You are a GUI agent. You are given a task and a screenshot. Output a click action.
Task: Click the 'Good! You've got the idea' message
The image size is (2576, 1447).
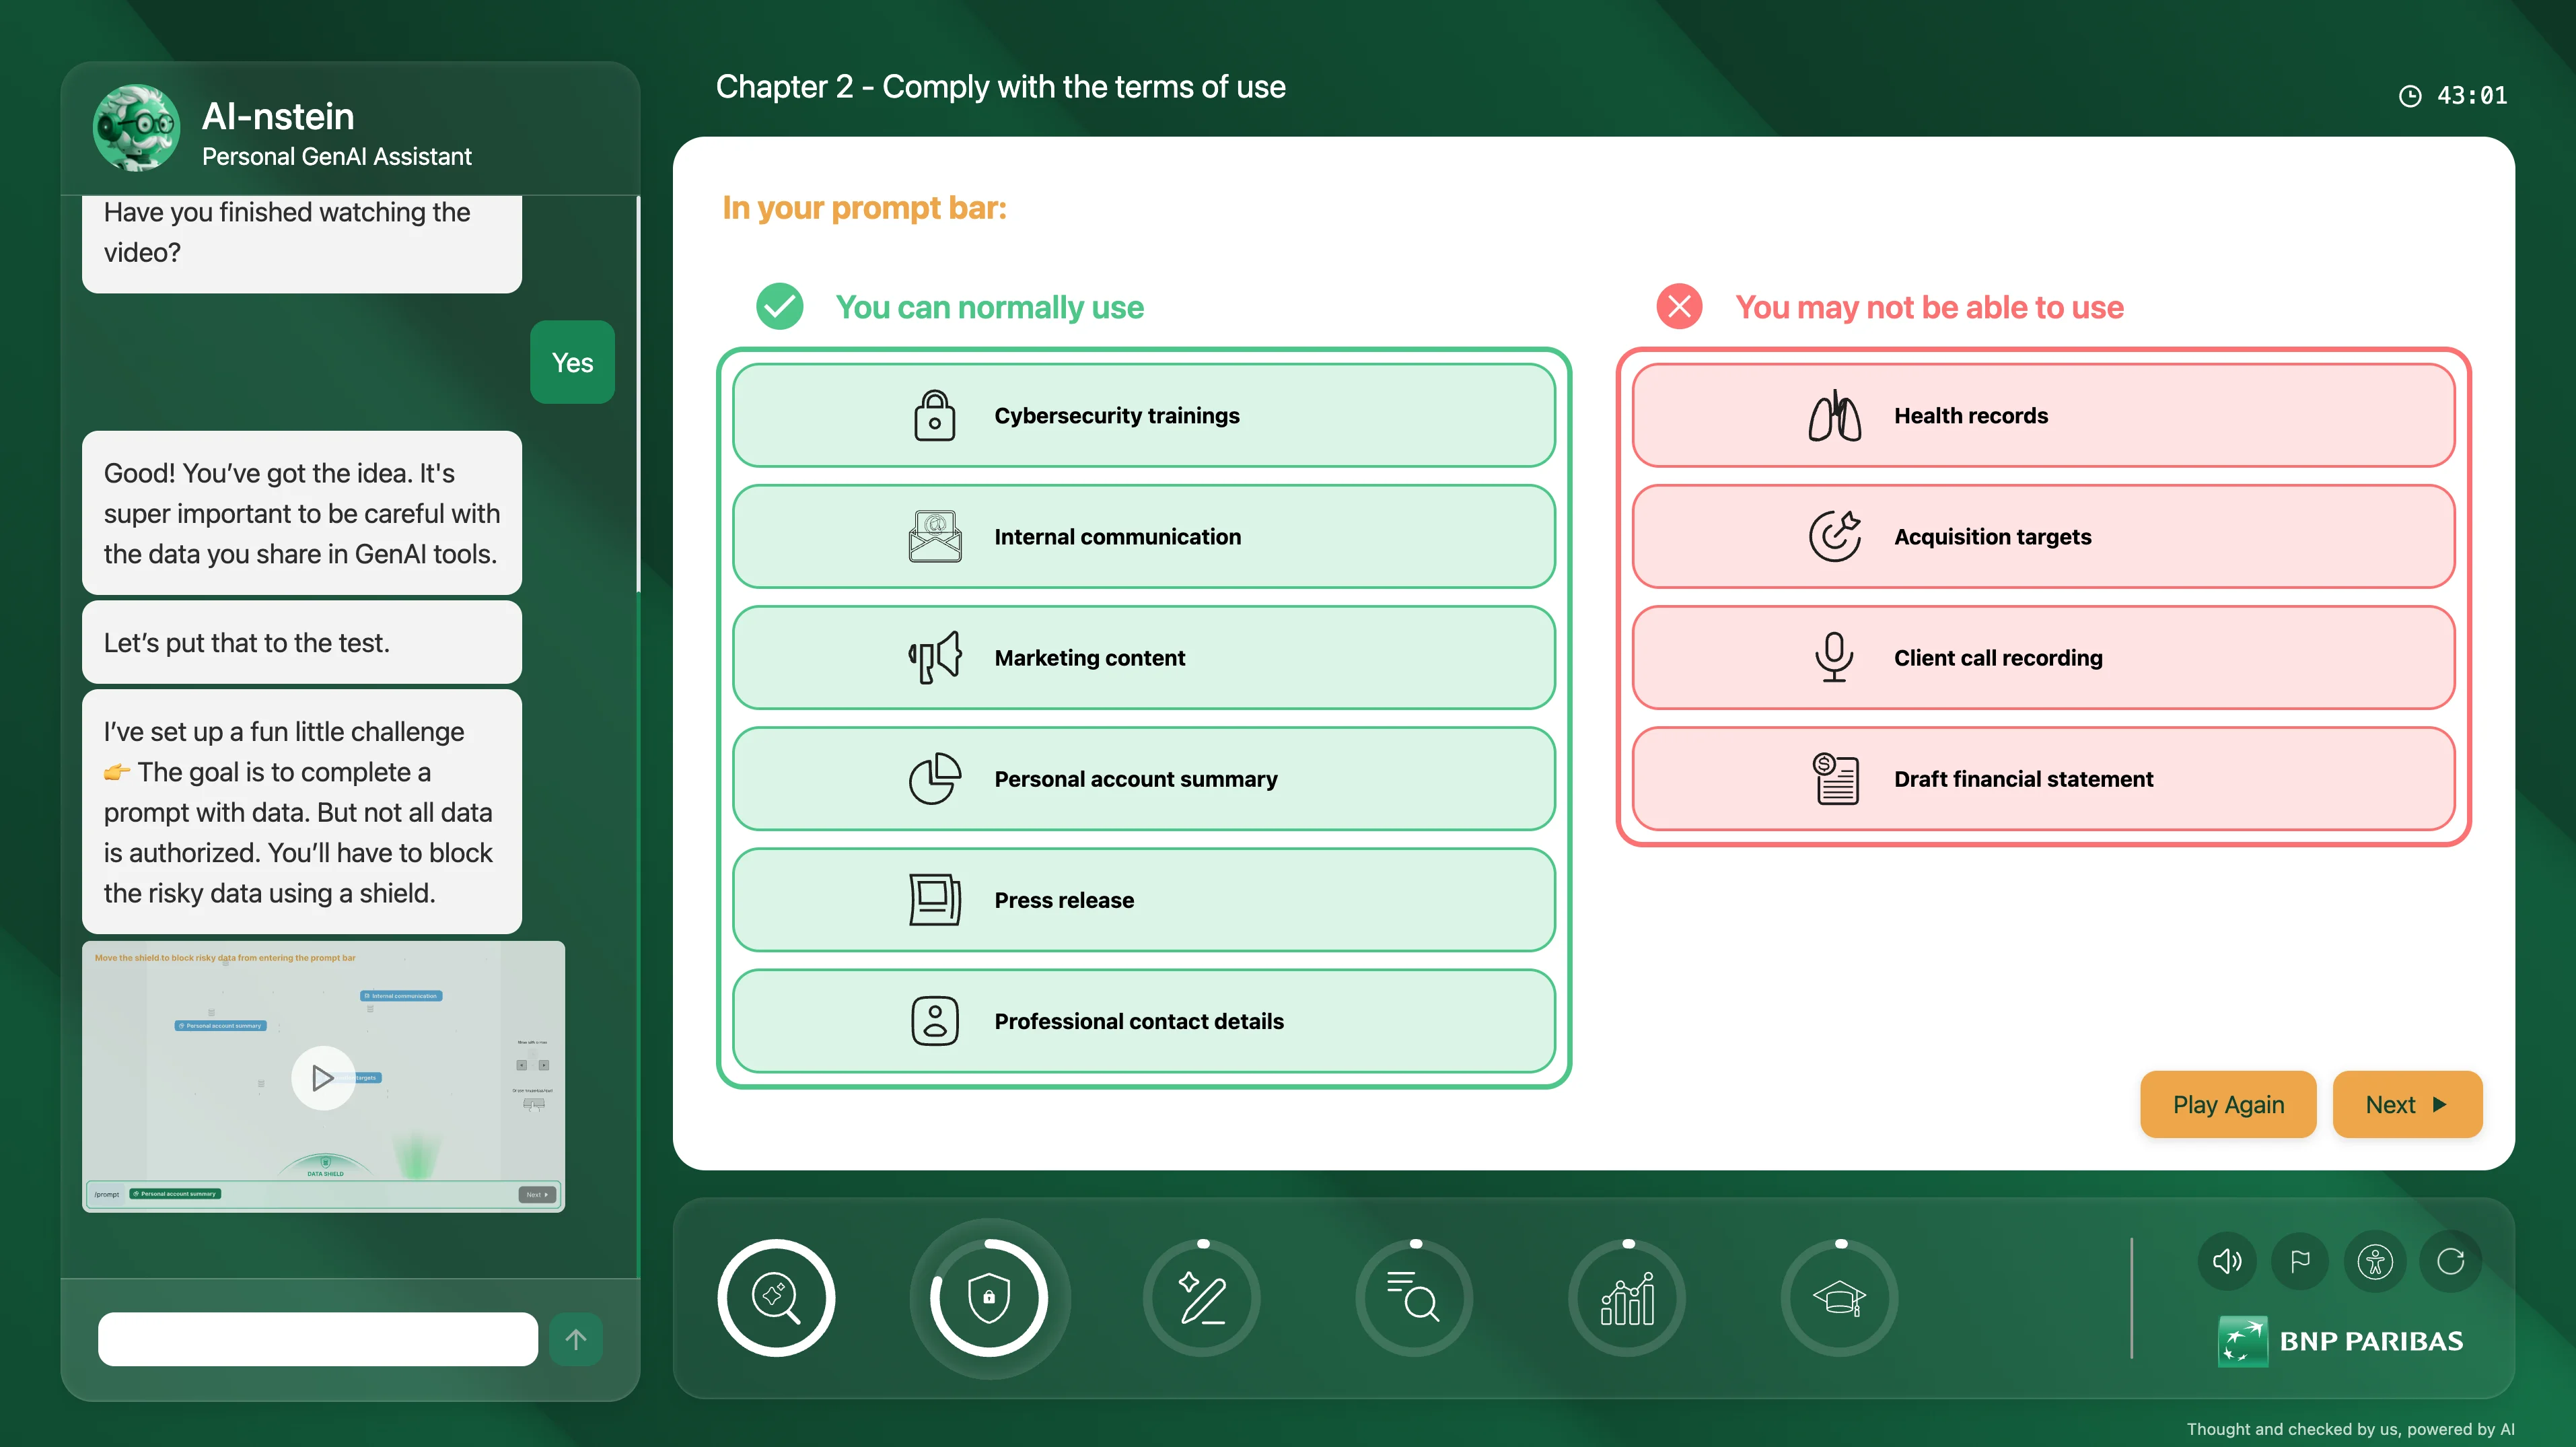[x=302, y=513]
